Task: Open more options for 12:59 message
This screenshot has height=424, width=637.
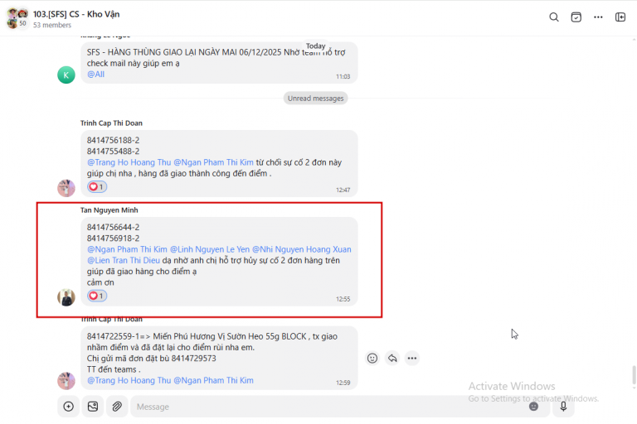Action: [x=412, y=359]
